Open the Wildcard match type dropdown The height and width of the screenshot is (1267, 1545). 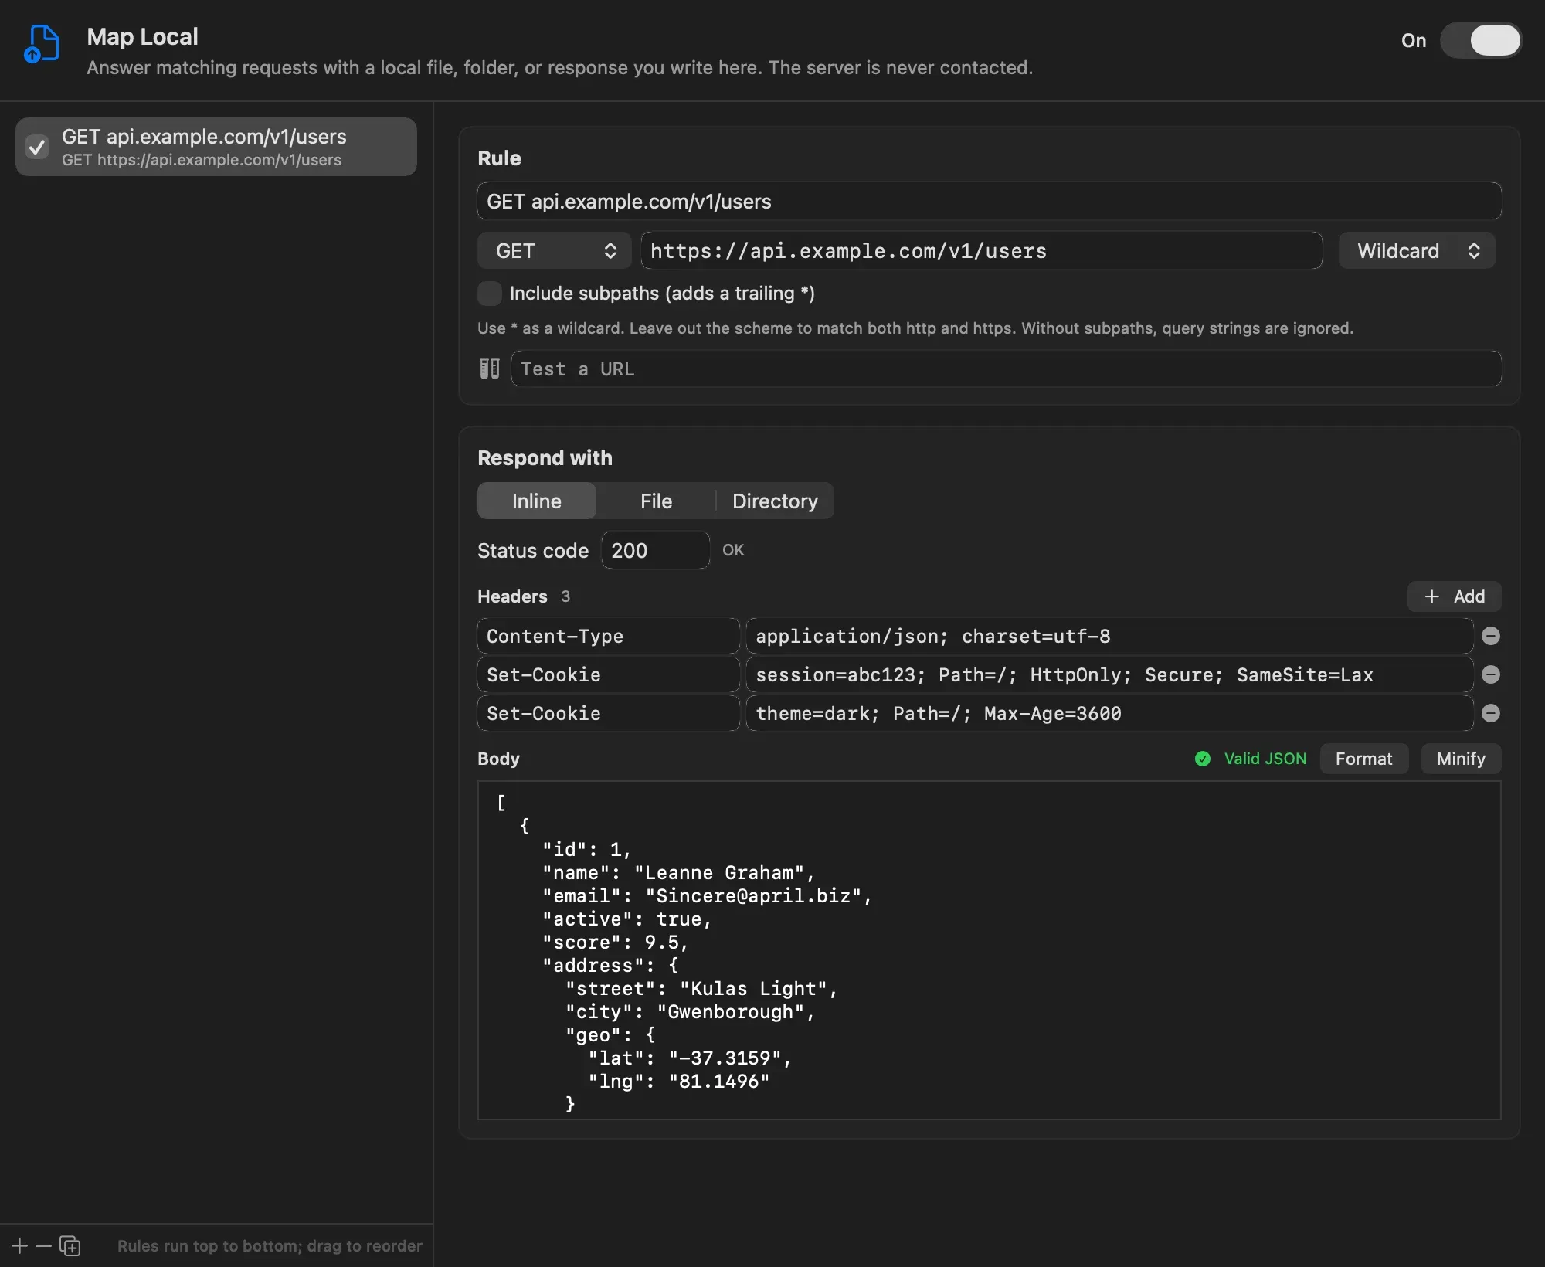(1417, 251)
